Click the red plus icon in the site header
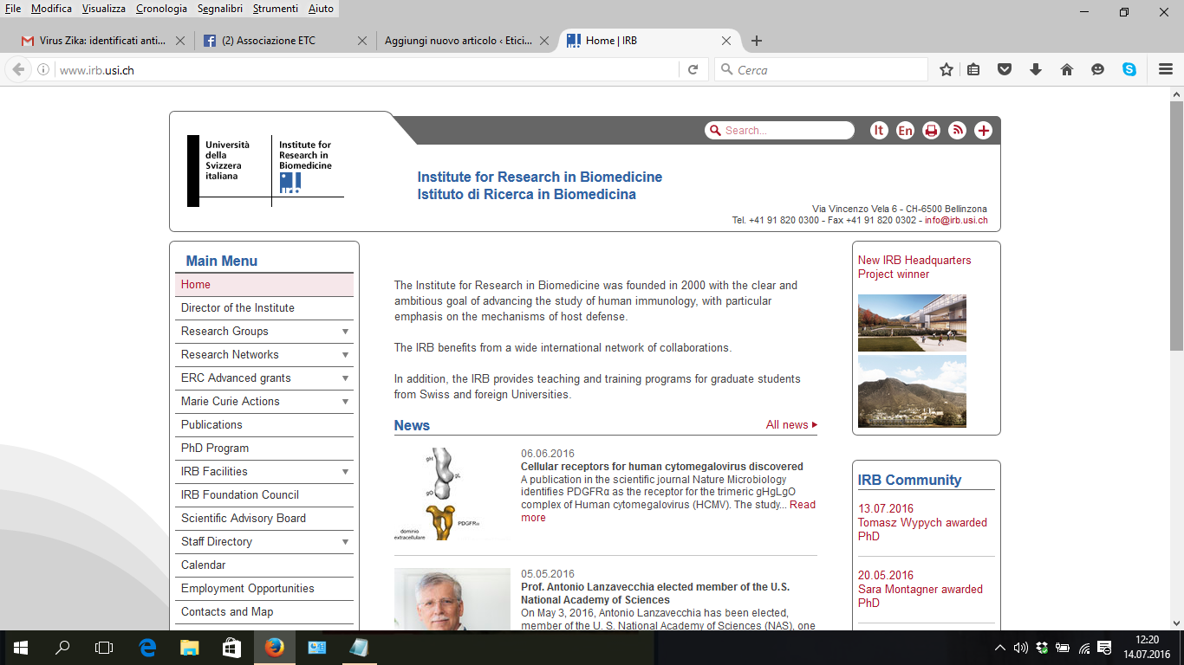 click(x=983, y=131)
